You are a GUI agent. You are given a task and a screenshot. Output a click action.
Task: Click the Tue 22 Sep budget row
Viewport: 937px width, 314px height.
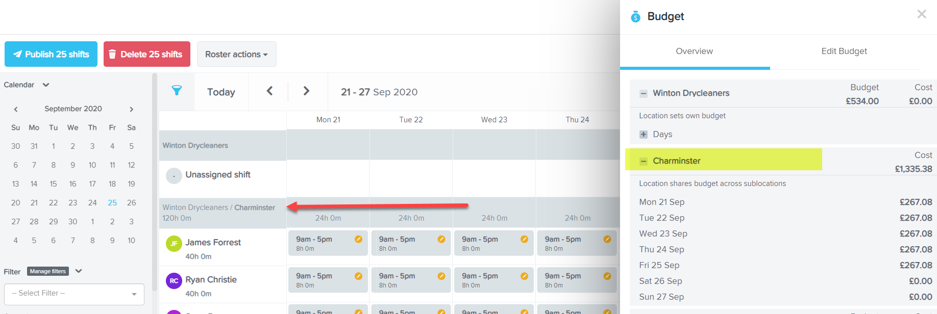click(785, 218)
